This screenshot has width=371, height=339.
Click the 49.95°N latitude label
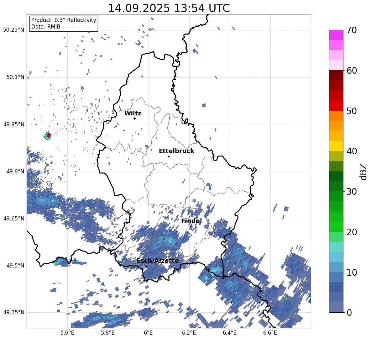click(14, 124)
